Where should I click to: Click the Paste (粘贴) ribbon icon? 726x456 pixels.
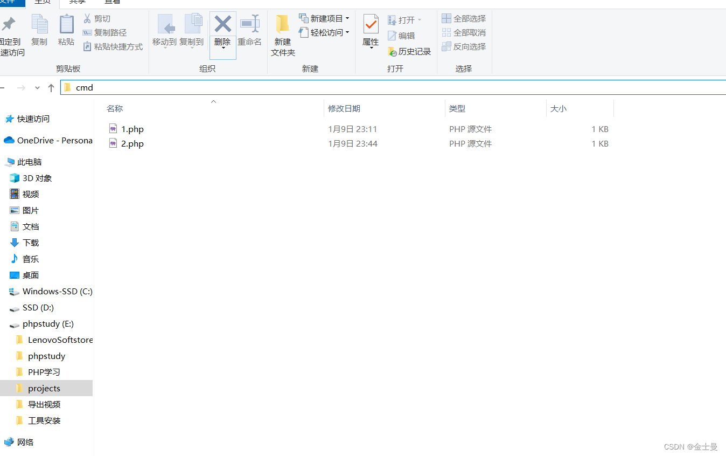point(66,24)
